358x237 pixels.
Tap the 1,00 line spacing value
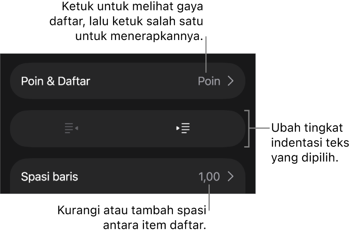pos(209,177)
